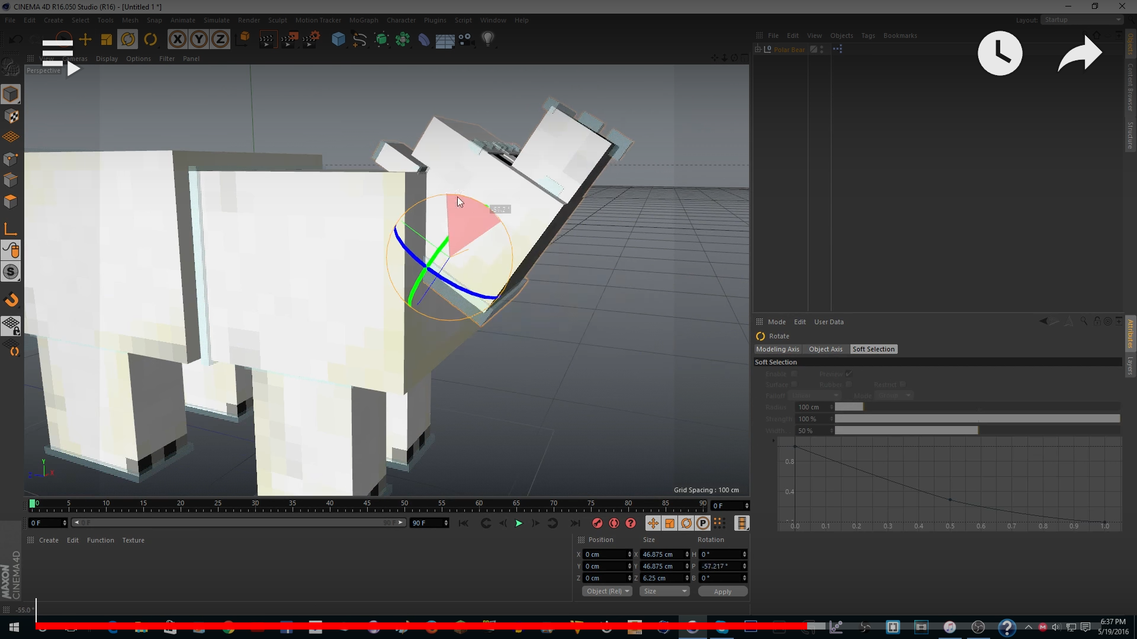Enable the Axis mode L icon
This screenshot has height=639, width=1137.
coord(11,230)
